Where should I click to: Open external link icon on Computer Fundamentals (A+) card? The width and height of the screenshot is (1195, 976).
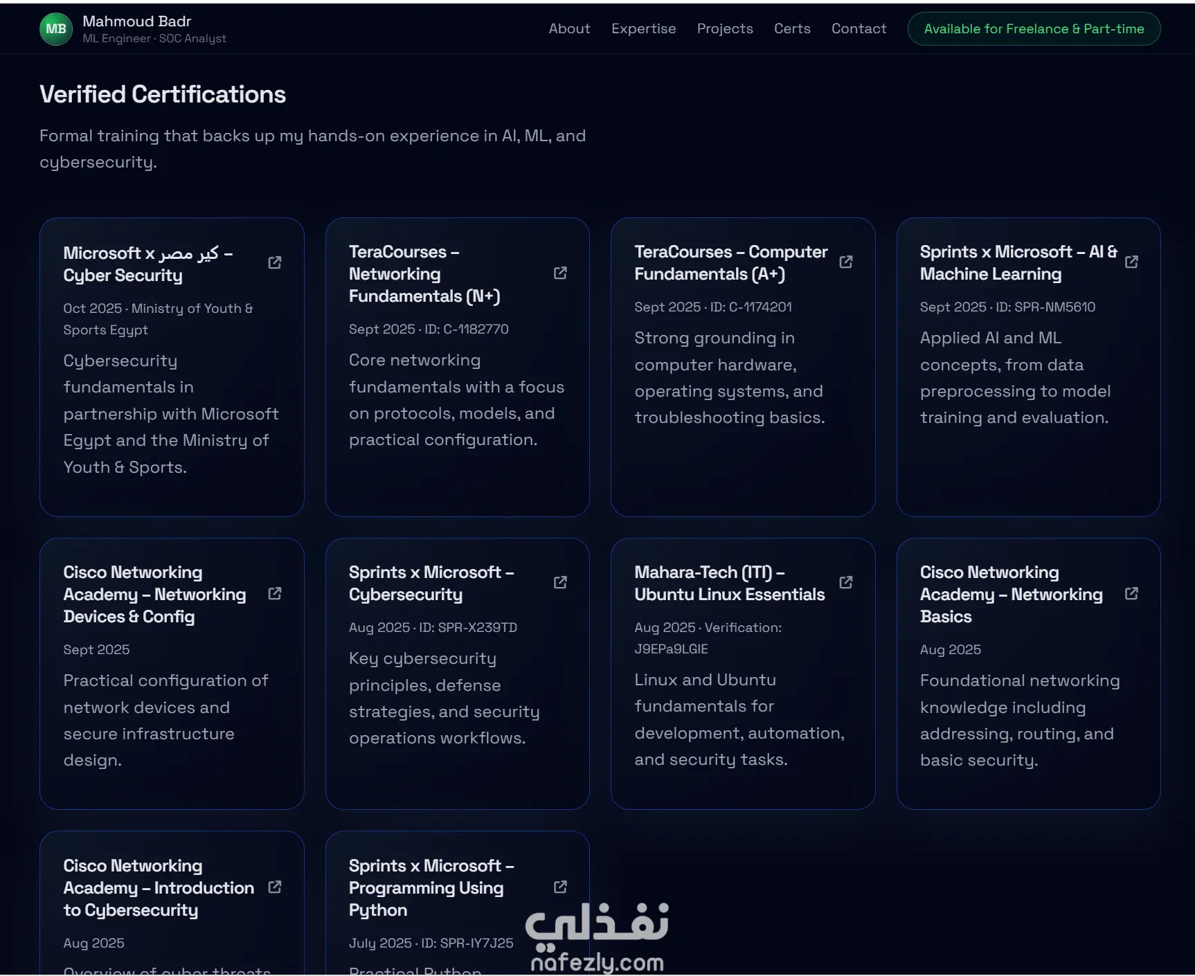click(x=846, y=262)
